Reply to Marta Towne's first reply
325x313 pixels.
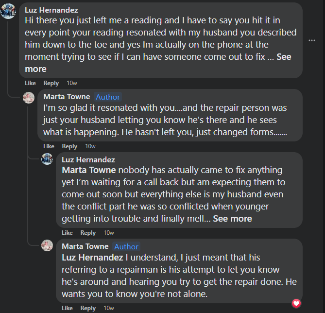pyautogui.click(x=69, y=146)
